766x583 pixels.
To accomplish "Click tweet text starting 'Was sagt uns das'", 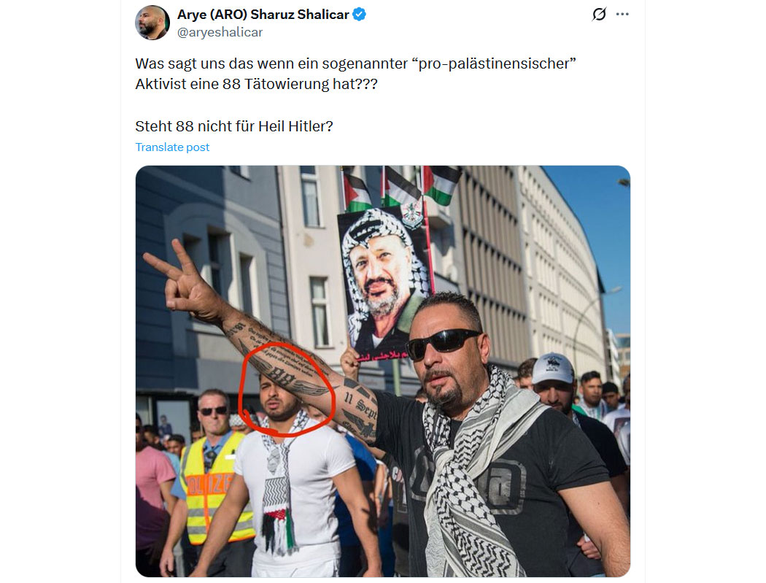I will click(356, 74).
